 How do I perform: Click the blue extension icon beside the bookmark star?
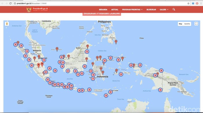[x=193, y=3]
